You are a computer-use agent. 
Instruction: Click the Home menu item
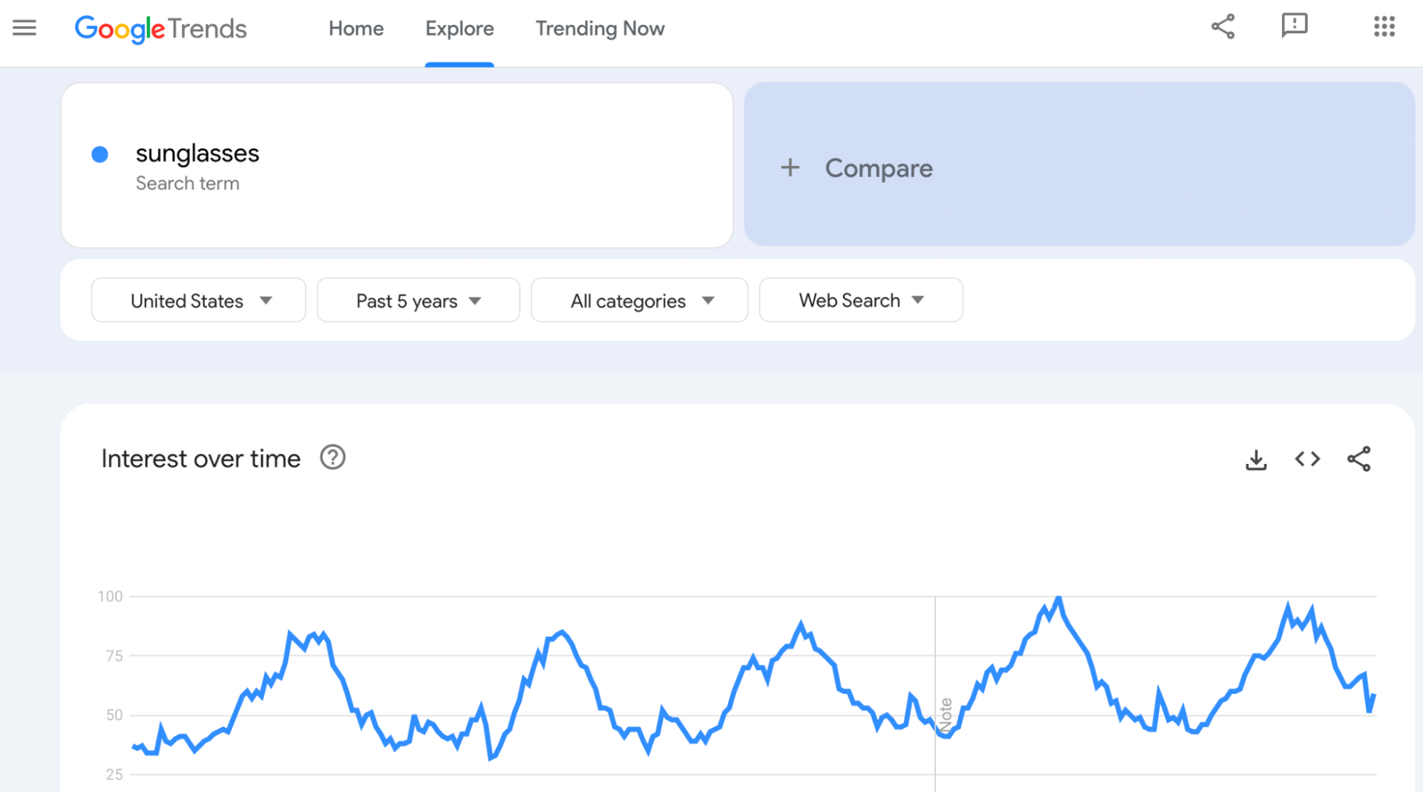(x=355, y=27)
